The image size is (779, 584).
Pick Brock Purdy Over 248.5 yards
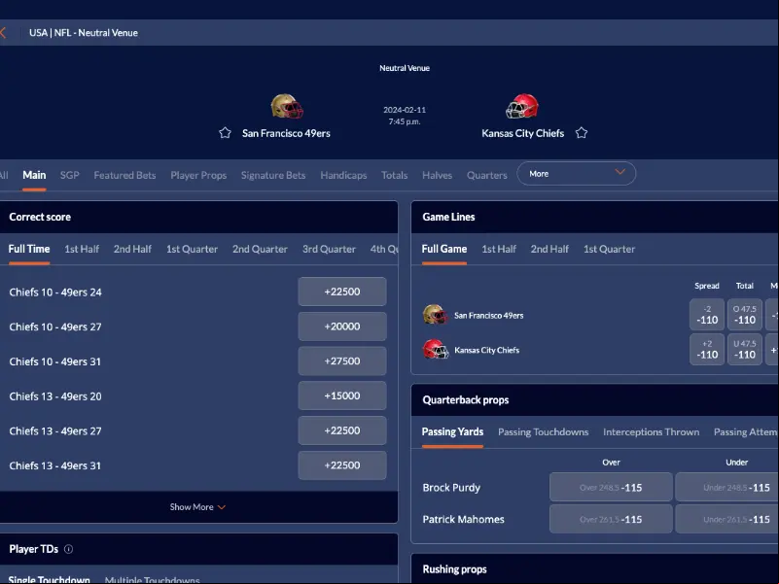coord(611,487)
